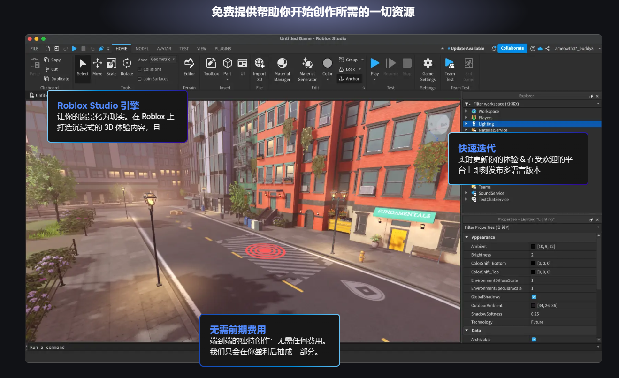Click the cloud status icon

pos(540,48)
